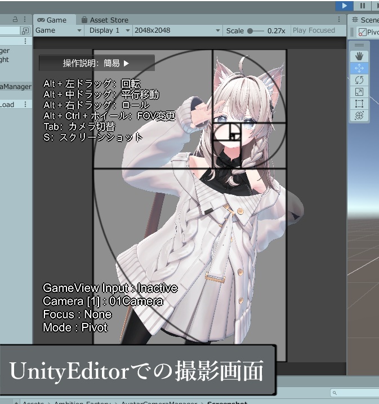This screenshot has height=404, width=379.
Task: Click the Project search field
Action: pyautogui.click(x=355, y=393)
